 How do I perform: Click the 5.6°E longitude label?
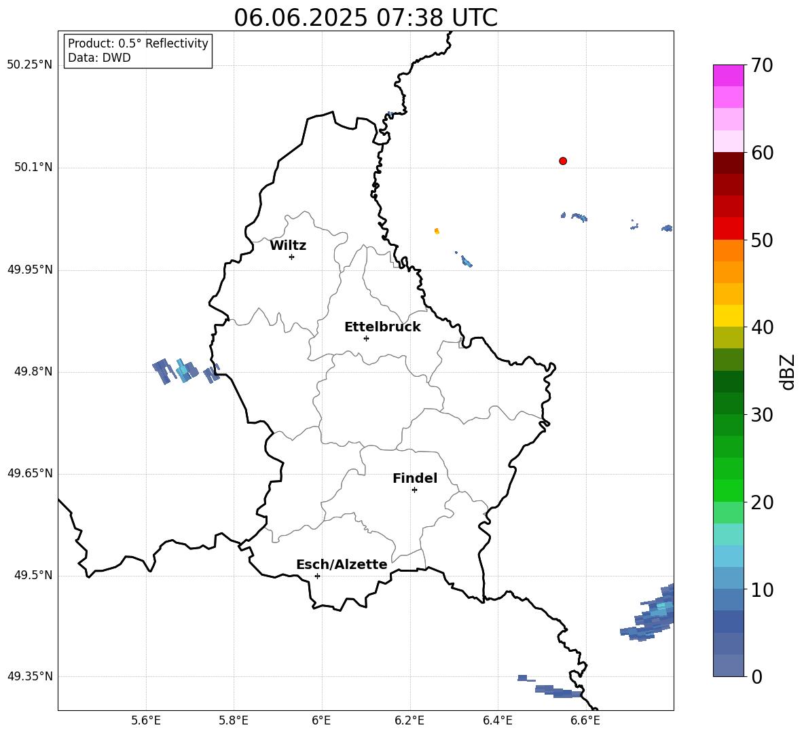(x=146, y=720)
